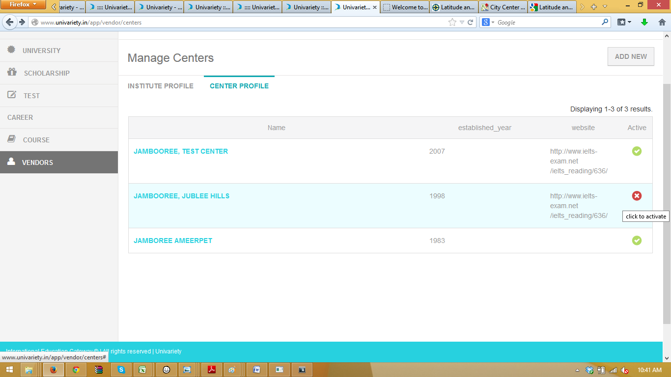Open the JAMBOOREE, JUBLEE HILLS link
671x377 pixels.
pos(182,196)
